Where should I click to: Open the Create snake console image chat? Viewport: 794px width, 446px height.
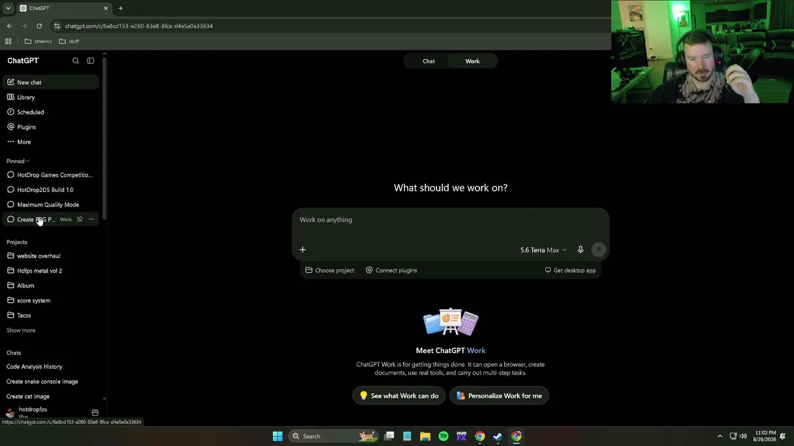[50, 382]
